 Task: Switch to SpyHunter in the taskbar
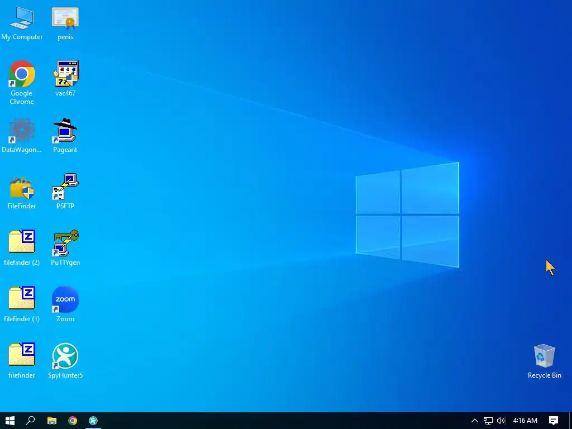point(93,421)
